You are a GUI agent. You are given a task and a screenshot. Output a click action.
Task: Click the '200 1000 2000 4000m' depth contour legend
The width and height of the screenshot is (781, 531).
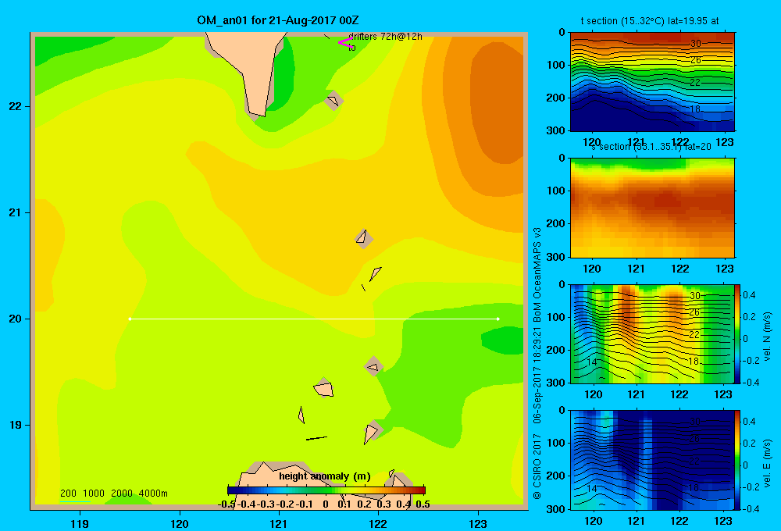click(x=113, y=494)
